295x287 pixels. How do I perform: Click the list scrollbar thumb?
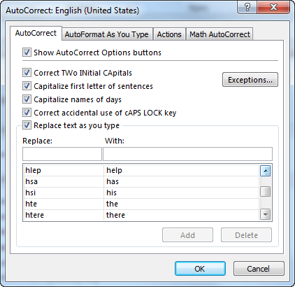[x=265, y=192]
